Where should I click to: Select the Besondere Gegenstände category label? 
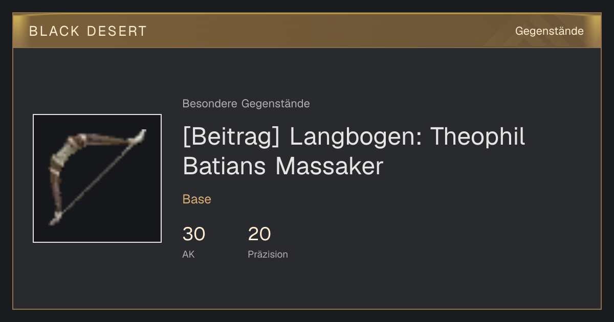(x=246, y=104)
